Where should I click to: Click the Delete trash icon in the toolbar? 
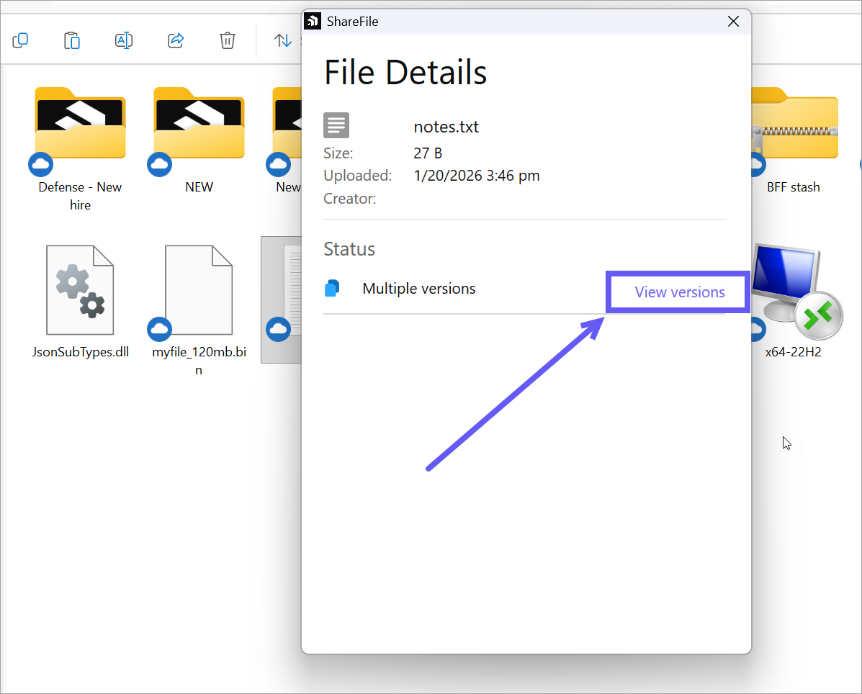coord(228,40)
